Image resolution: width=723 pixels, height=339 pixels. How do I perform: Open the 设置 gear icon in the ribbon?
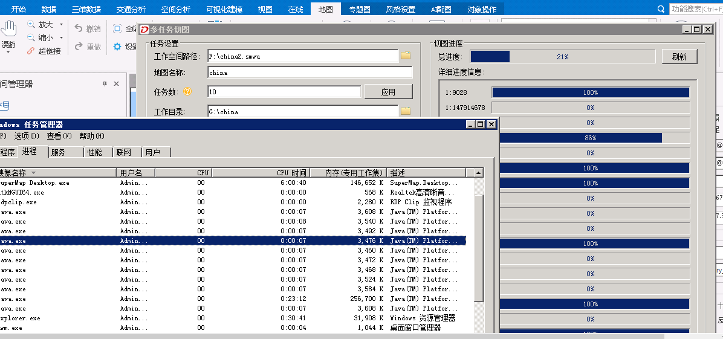tap(117, 47)
